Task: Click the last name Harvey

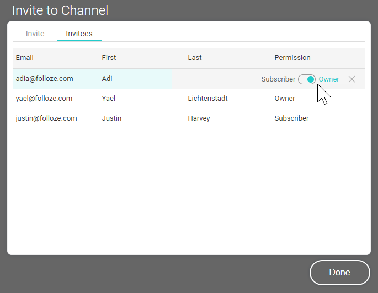Action: click(199, 118)
